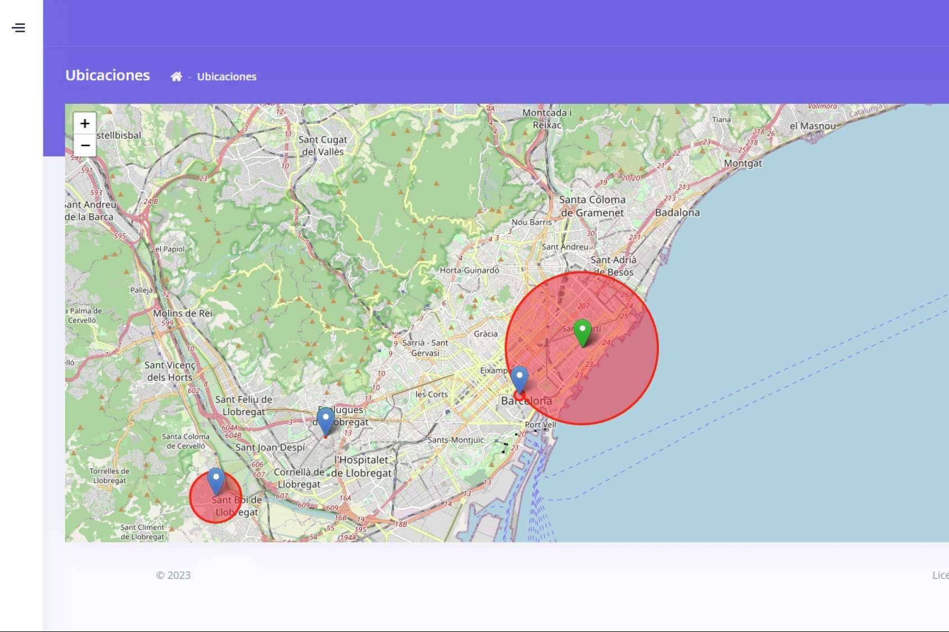Screen dimensions: 949x632
Task: Click the home breadcrumb icon
Action: (176, 77)
